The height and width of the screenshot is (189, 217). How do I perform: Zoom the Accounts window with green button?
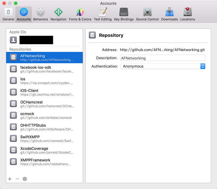(x=16, y=3)
